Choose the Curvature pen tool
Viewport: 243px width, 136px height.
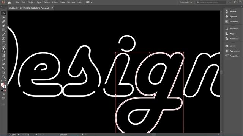pos(3,26)
